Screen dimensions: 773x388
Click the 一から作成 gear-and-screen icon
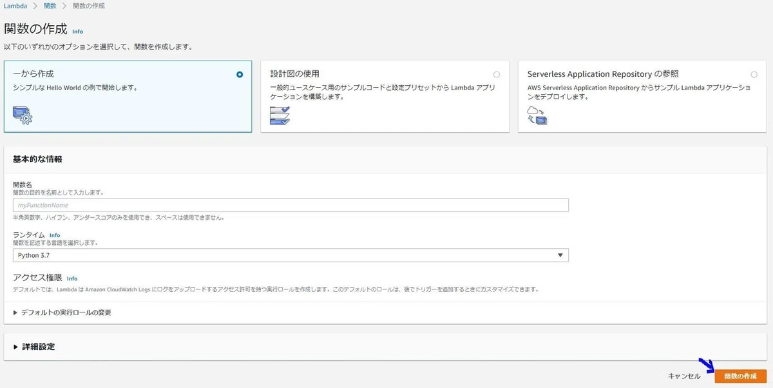click(x=23, y=115)
